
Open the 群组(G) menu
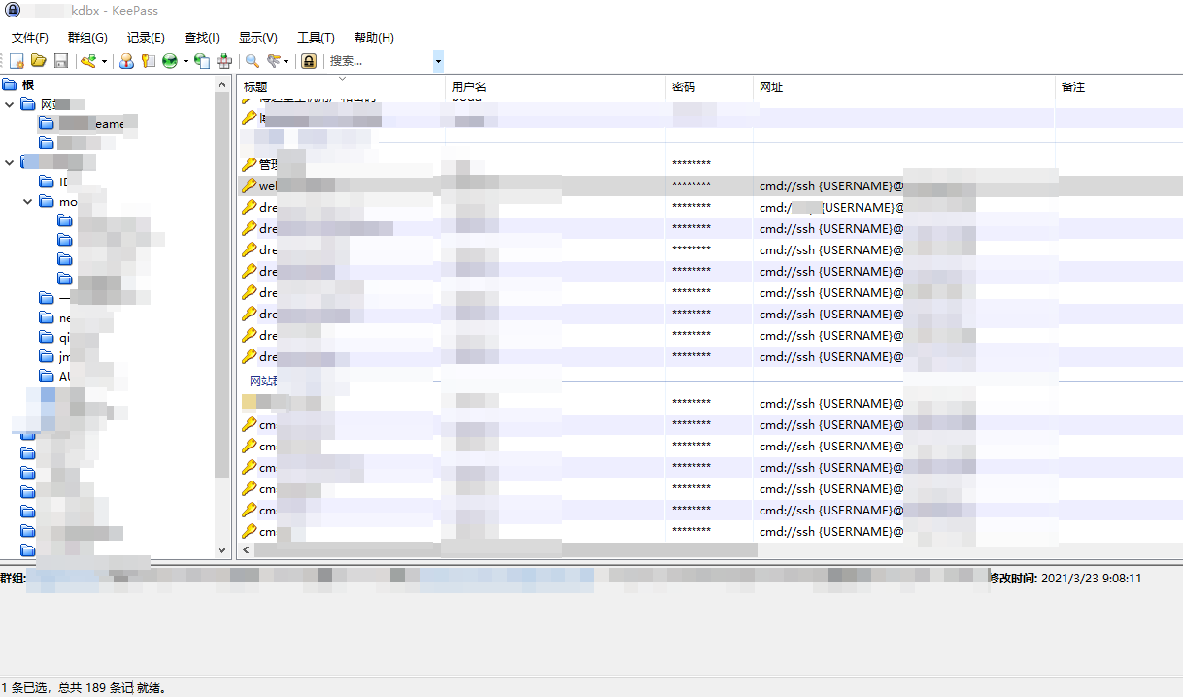(x=87, y=37)
